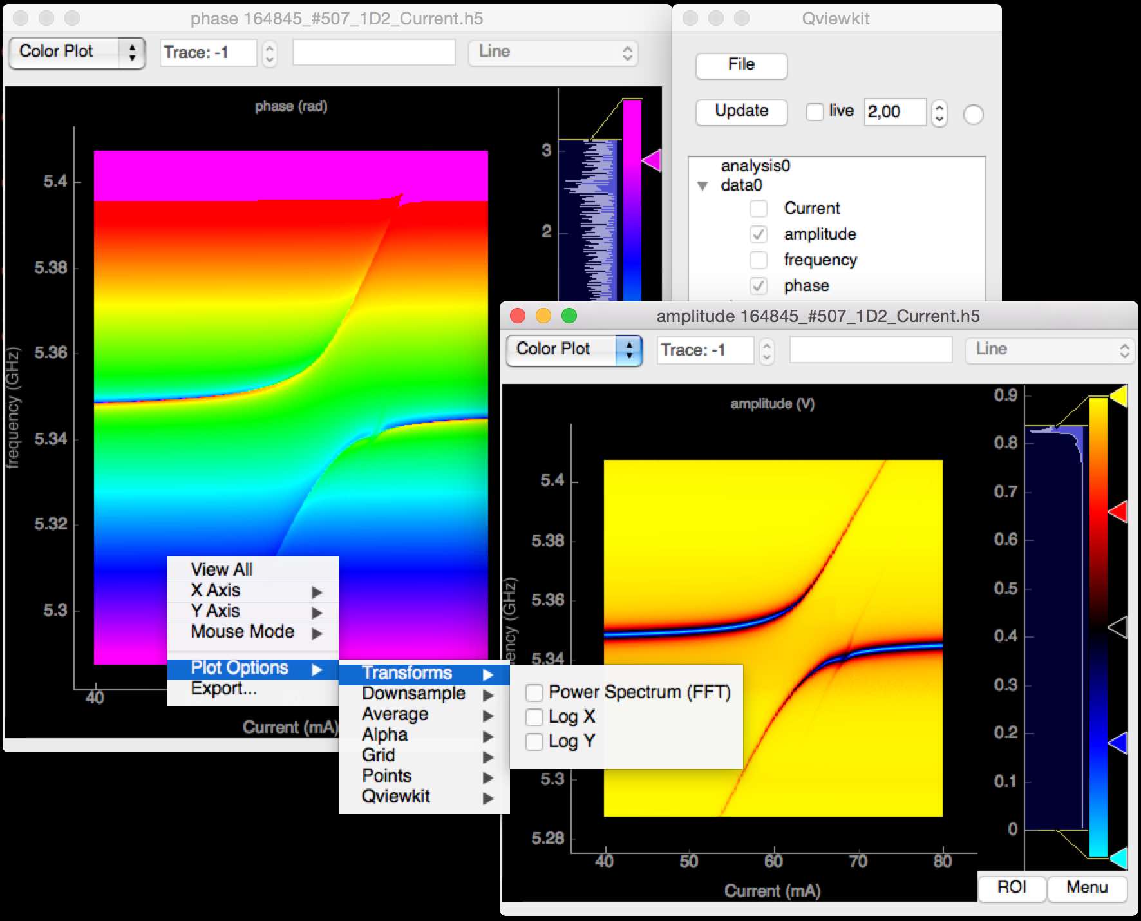Click amplitude colorbar gradient strip
This screenshot has height=921, width=1141.
[1098, 626]
